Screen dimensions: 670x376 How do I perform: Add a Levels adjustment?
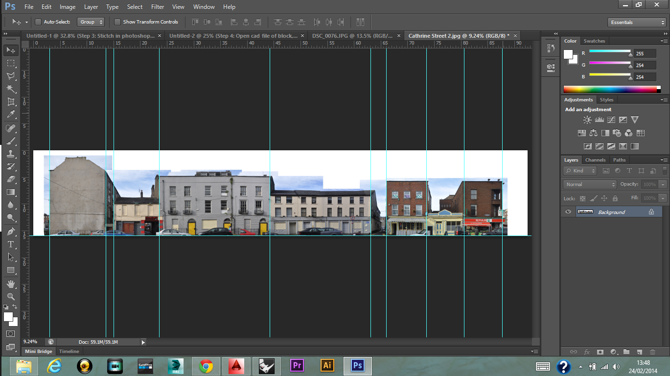pos(600,119)
